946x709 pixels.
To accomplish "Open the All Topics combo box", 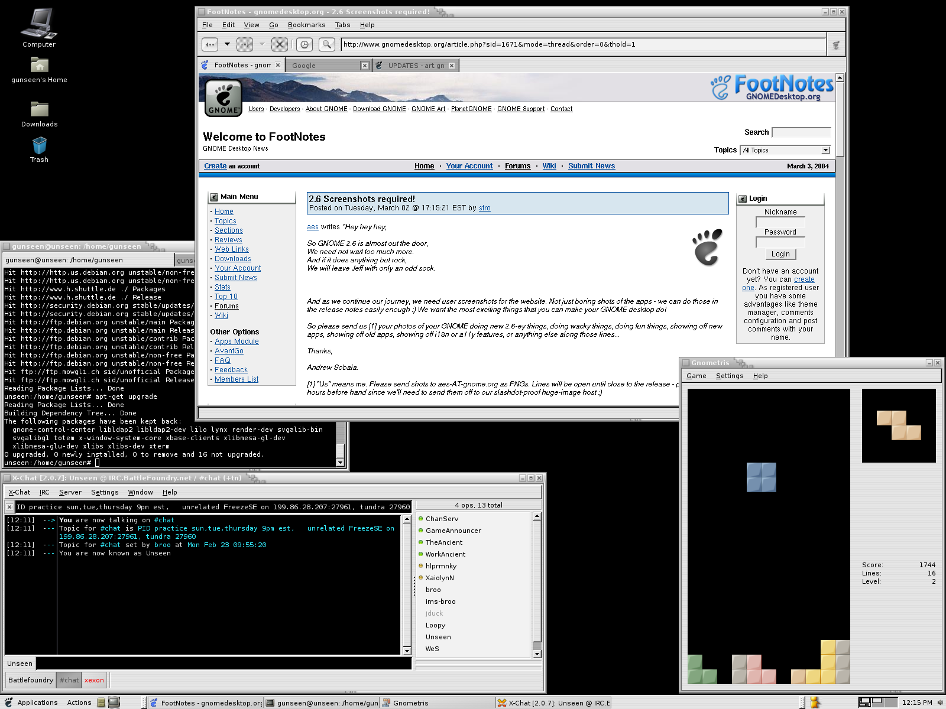I will (x=786, y=150).
